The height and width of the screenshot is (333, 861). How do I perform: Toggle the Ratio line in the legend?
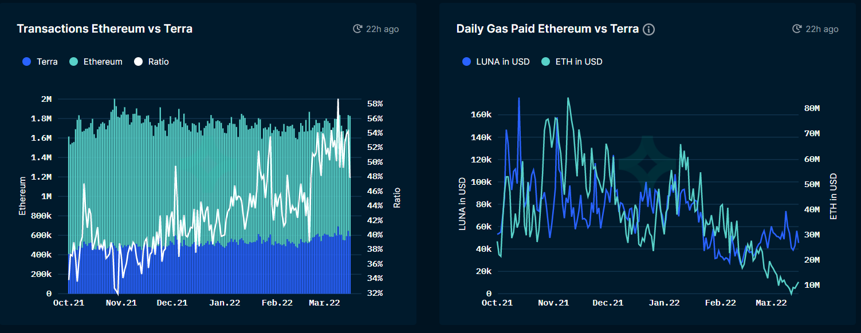pos(152,61)
